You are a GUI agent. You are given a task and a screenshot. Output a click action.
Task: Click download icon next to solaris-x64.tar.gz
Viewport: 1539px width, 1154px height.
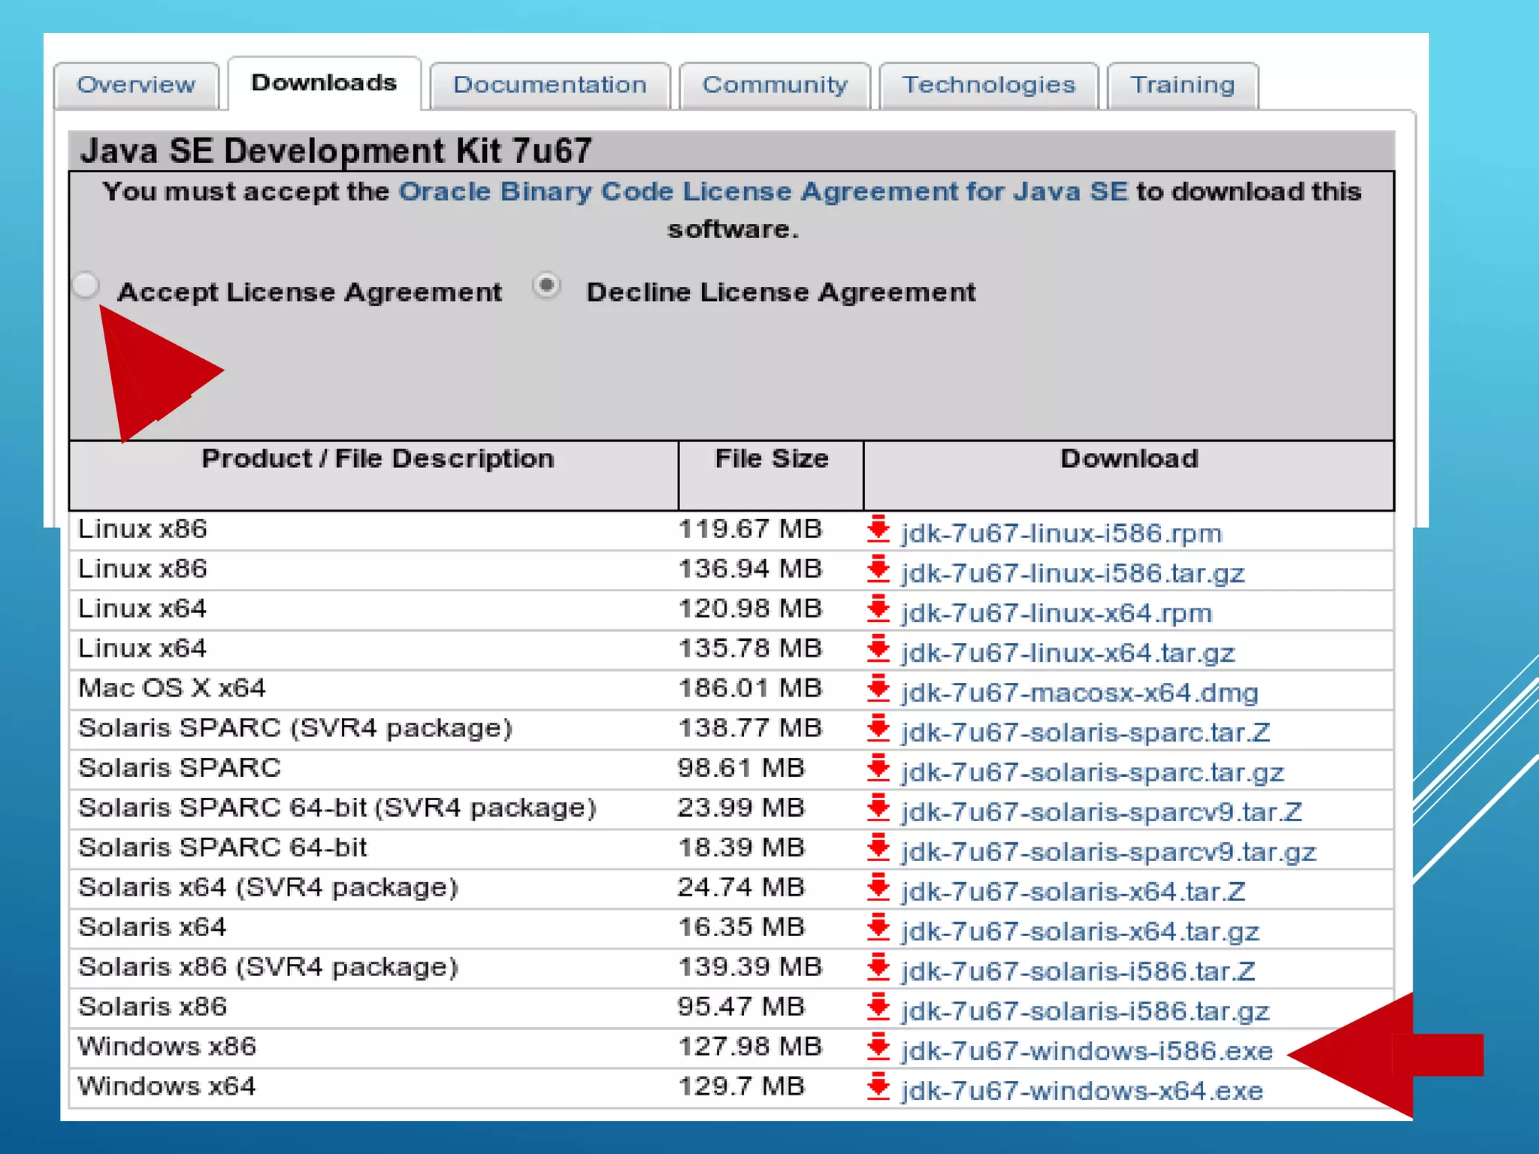click(x=878, y=928)
